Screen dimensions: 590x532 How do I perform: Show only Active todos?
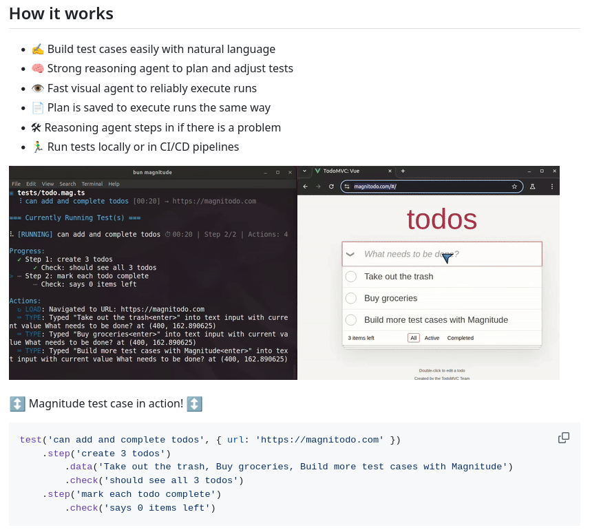point(432,338)
